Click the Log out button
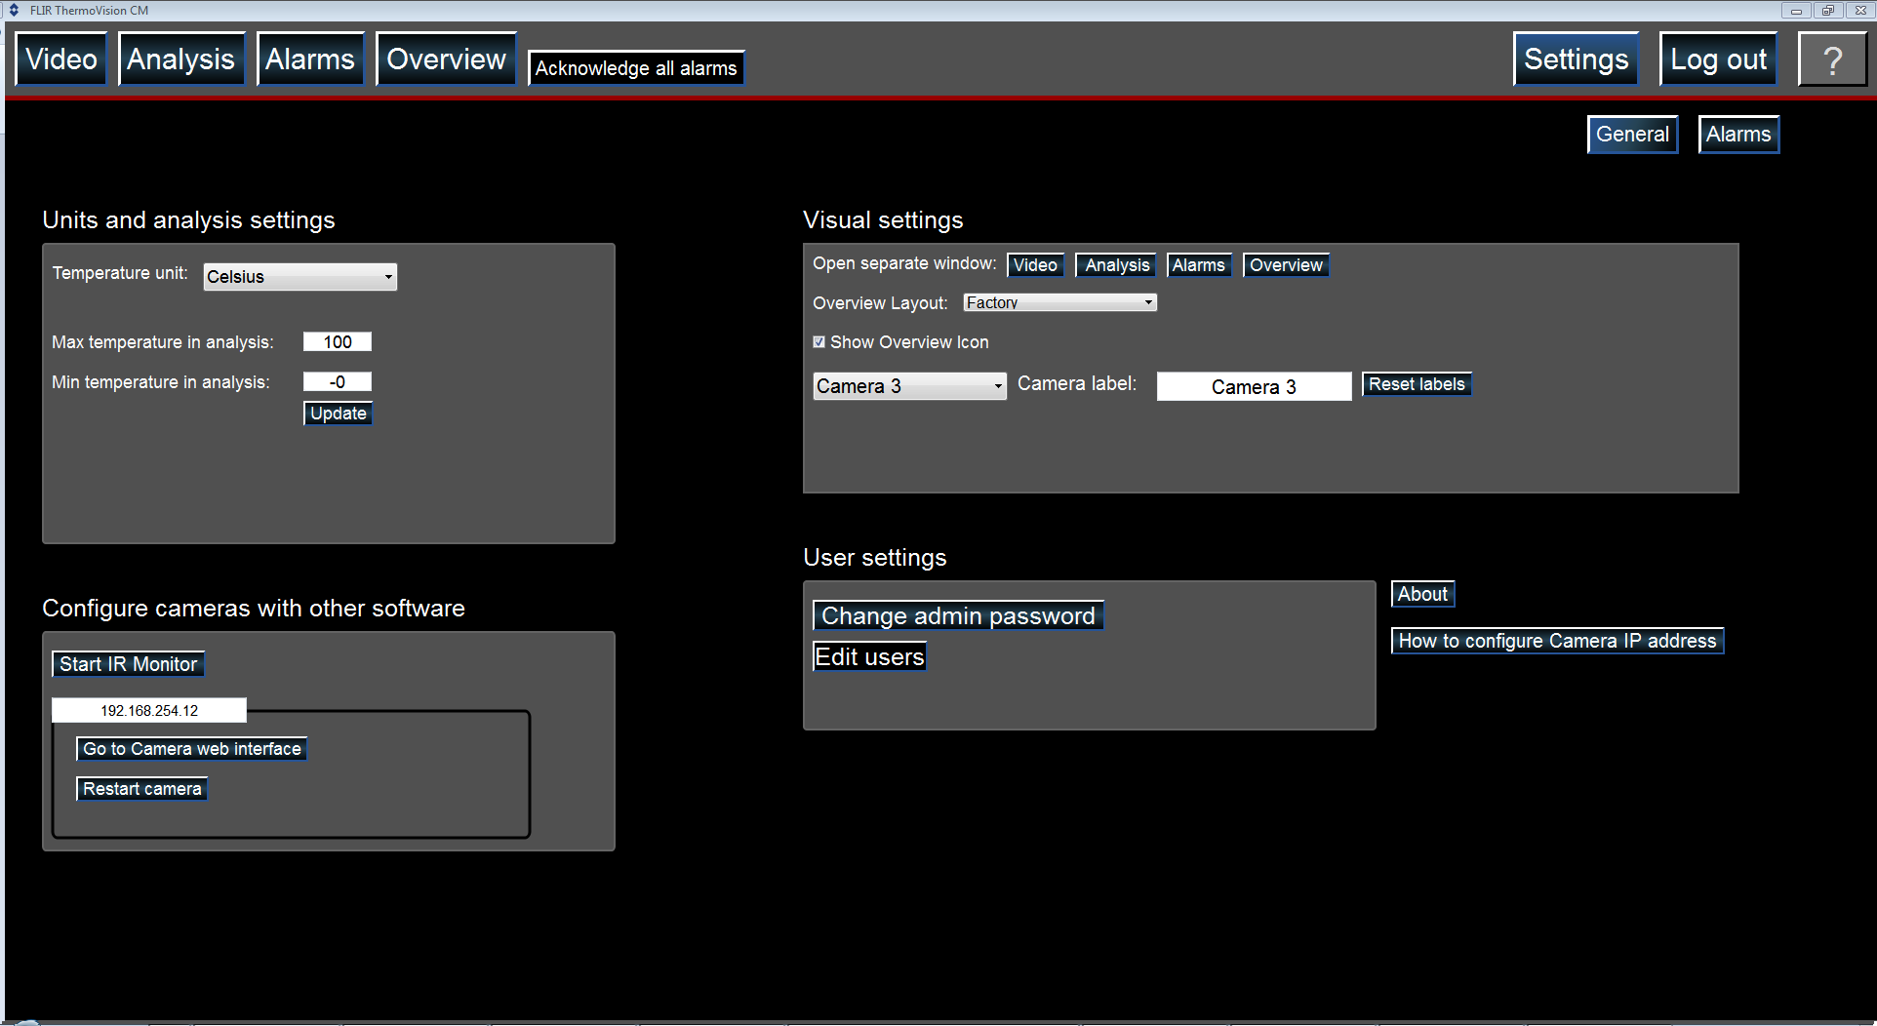1877x1026 pixels. coord(1718,59)
